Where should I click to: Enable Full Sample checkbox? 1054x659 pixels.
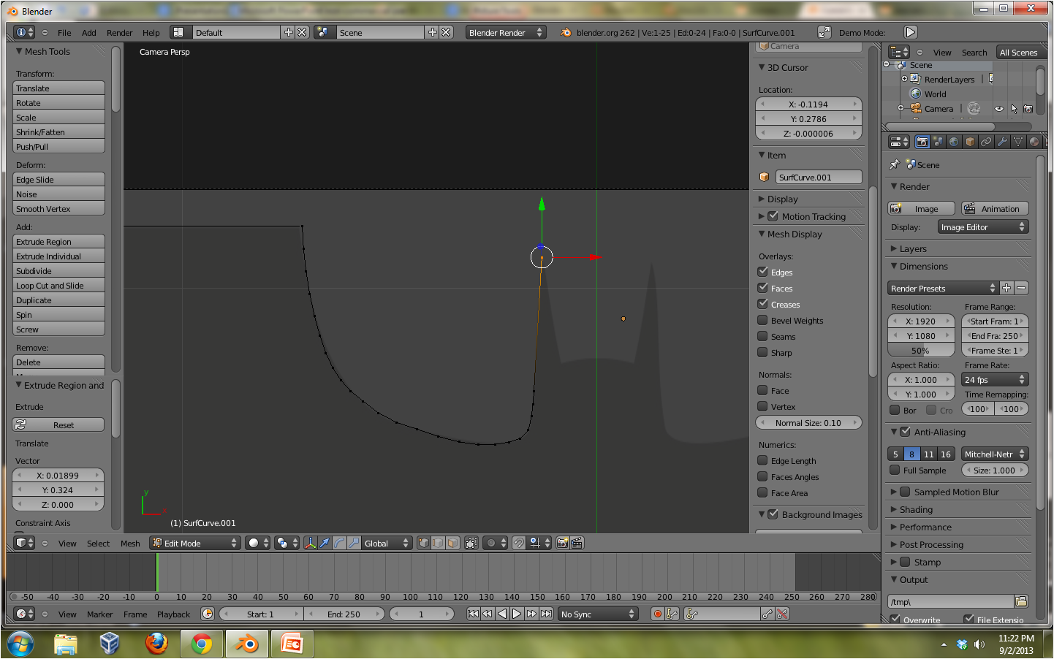click(x=895, y=470)
